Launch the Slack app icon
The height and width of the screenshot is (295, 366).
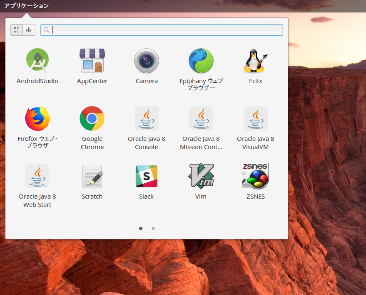click(x=147, y=176)
